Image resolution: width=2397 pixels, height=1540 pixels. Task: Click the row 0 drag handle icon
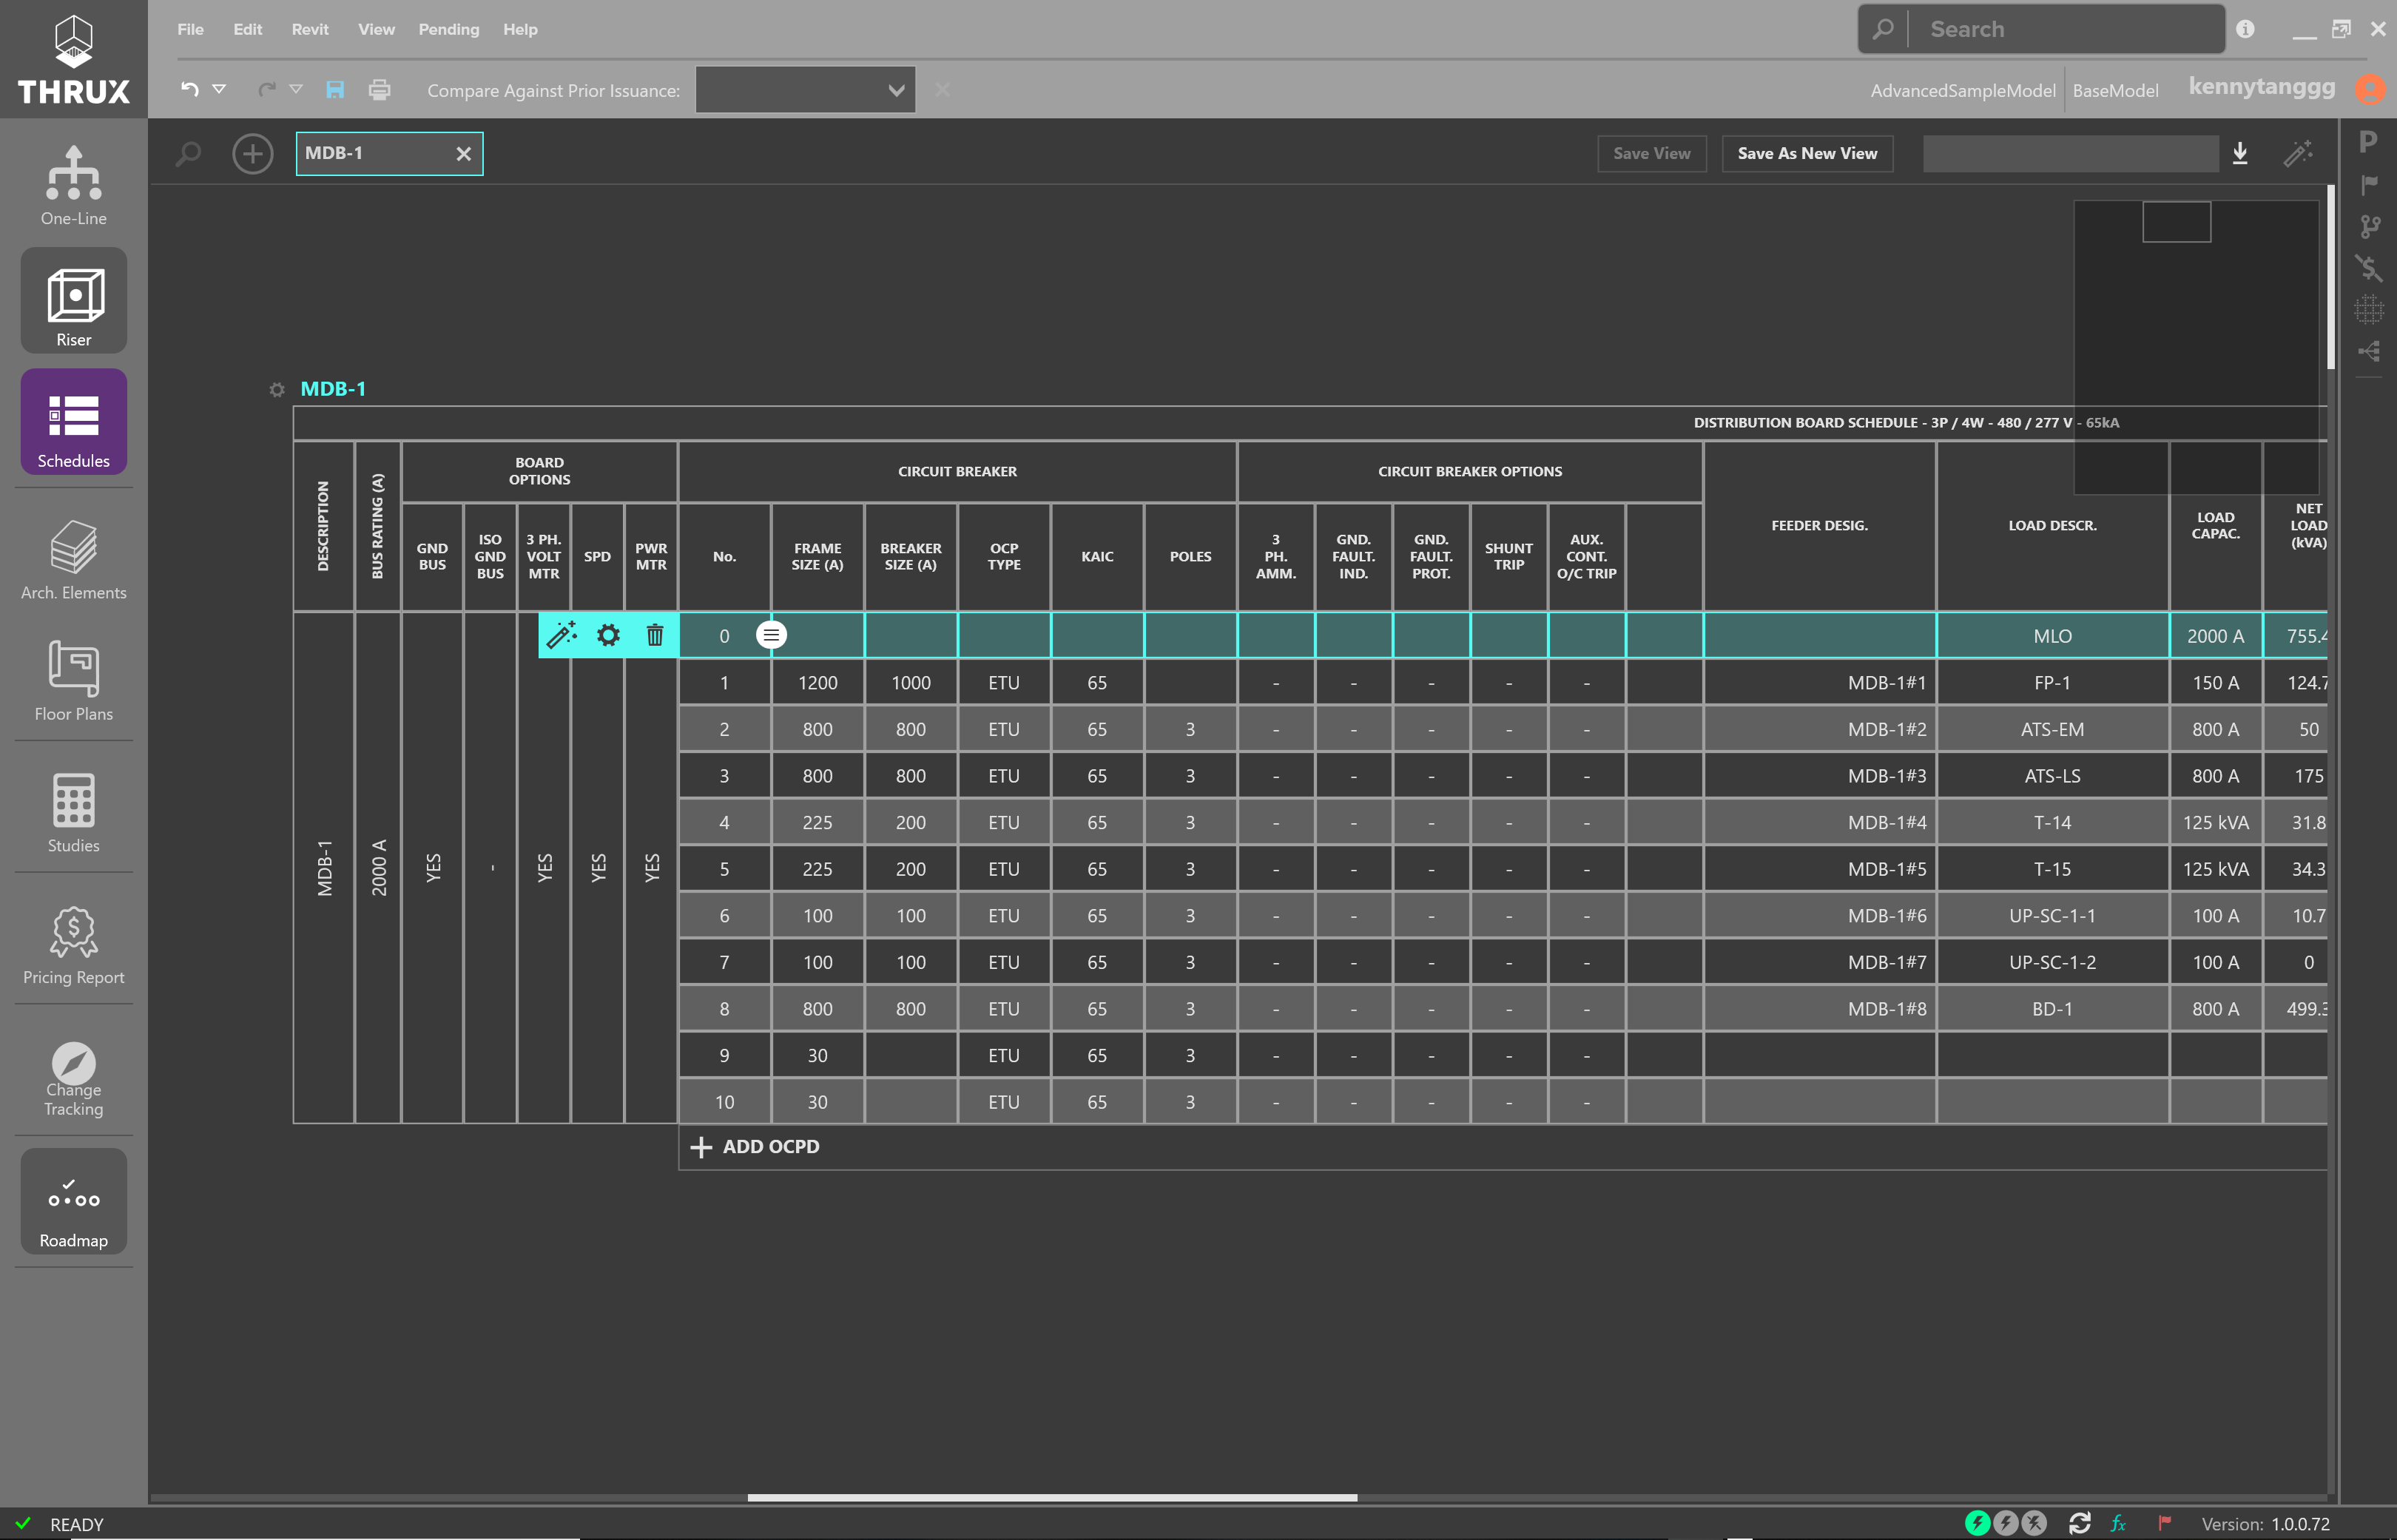(771, 635)
